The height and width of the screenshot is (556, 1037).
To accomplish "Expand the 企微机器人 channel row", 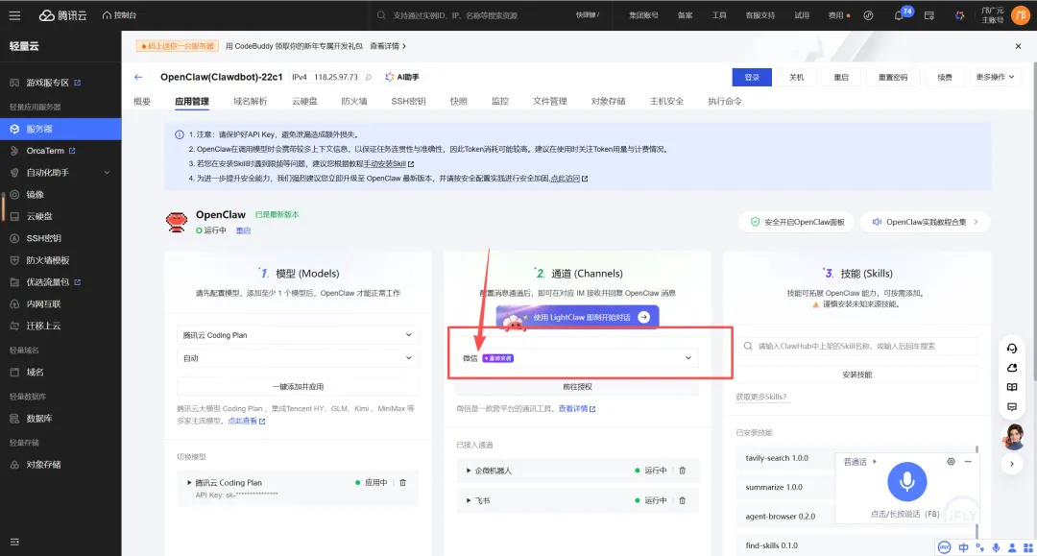I will (469, 471).
